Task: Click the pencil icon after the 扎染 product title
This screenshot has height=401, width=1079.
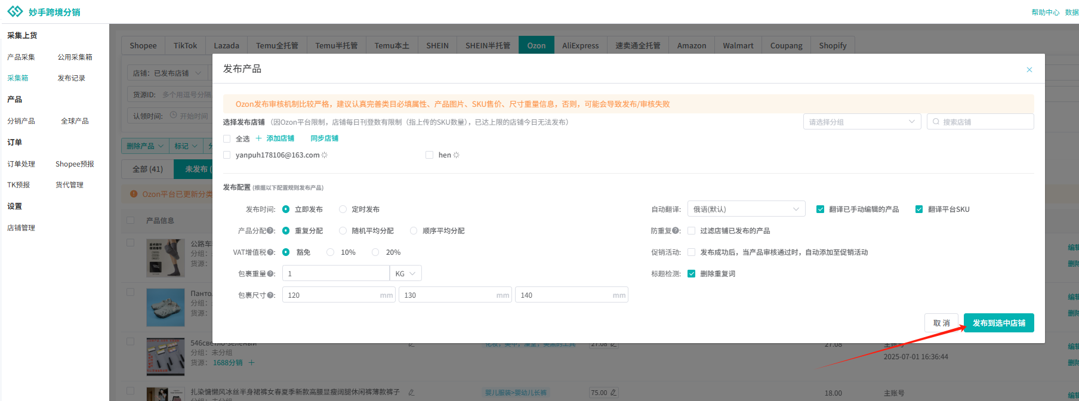Action: [x=411, y=393]
